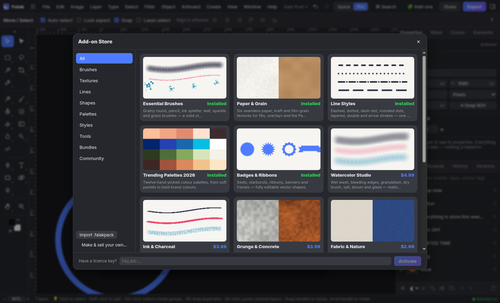Open the Paper & Grain preview thumbnail
Screen dimensions: 500x303
(x=278, y=78)
